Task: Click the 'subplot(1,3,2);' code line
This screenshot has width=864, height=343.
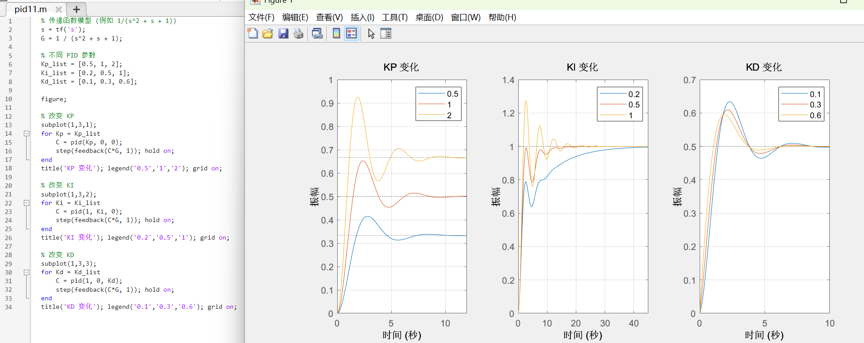Action: [x=68, y=194]
